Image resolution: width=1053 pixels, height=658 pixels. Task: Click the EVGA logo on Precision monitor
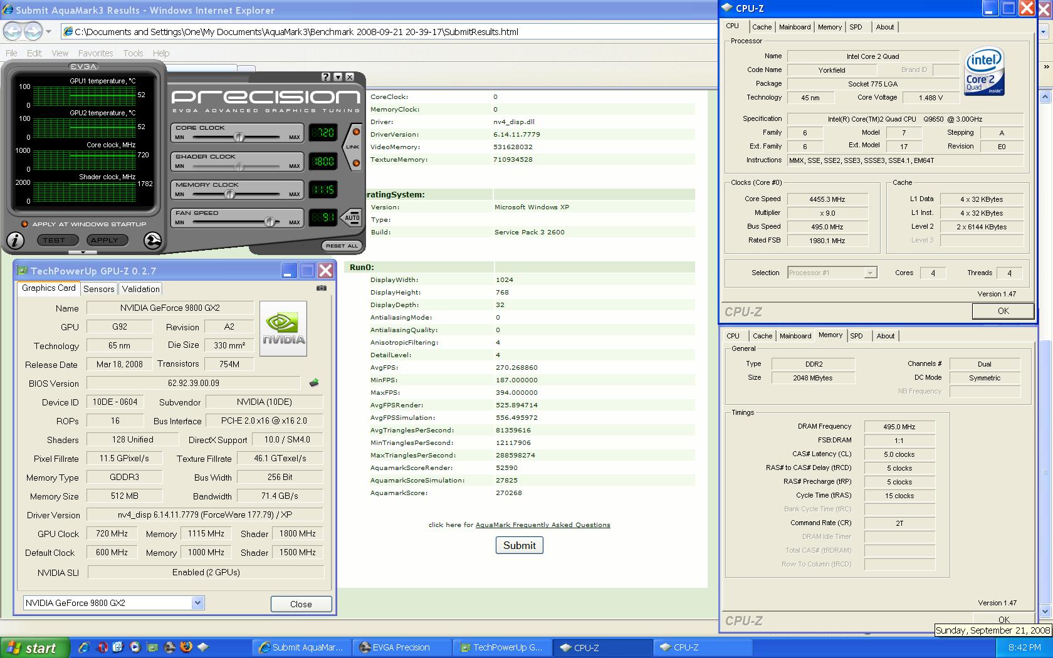click(x=83, y=66)
